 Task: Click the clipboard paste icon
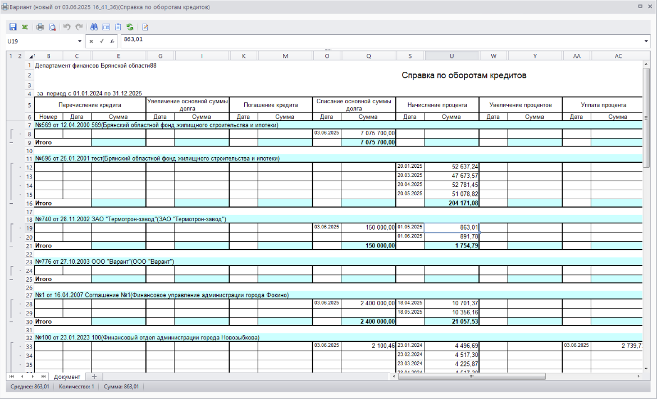118,27
